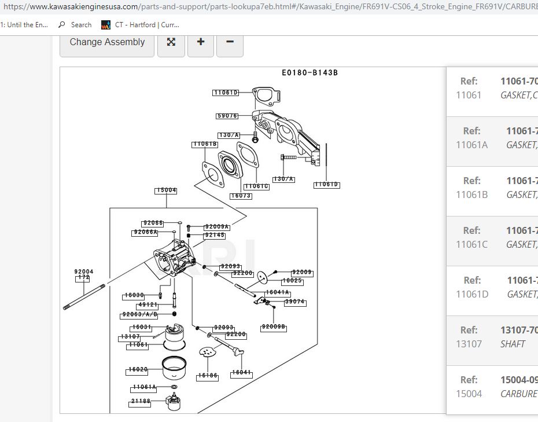Select part list row Ref 13107 SHAFT
The width and height of the screenshot is (538, 422).
(x=492, y=340)
